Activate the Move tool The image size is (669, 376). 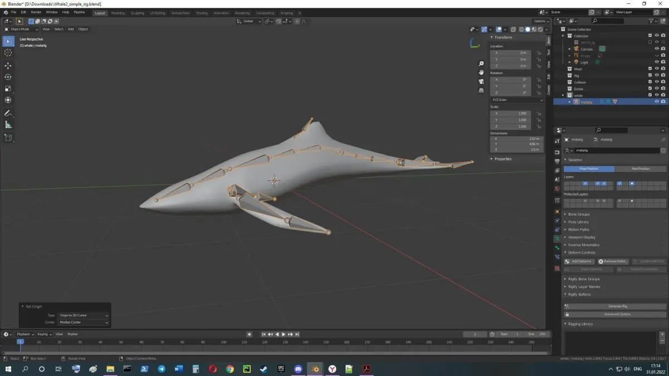8,66
